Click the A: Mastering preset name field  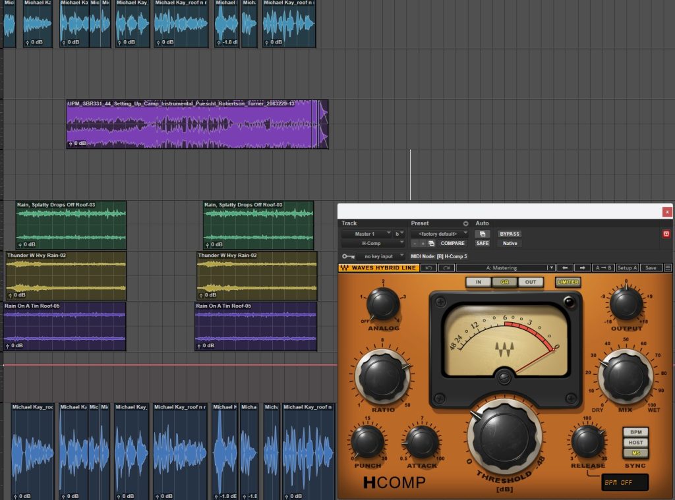click(x=501, y=267)
